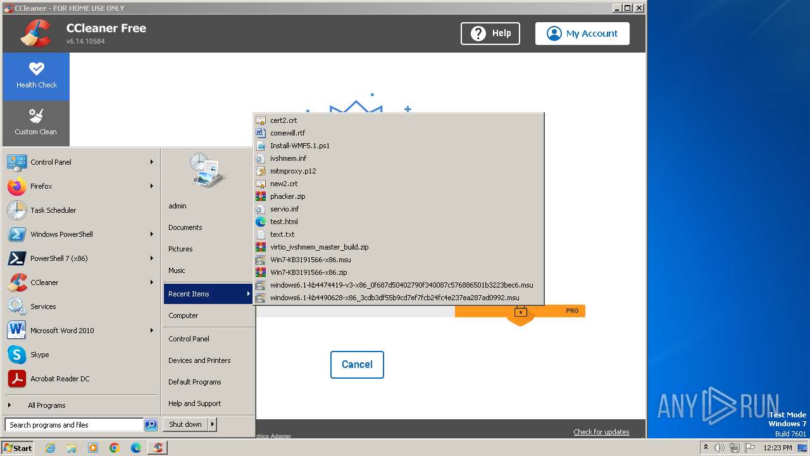Screen dimensions: 810x456
Task: Open Control Panel in right Start column
Action: pyautogui.click(x=209, y=339)
